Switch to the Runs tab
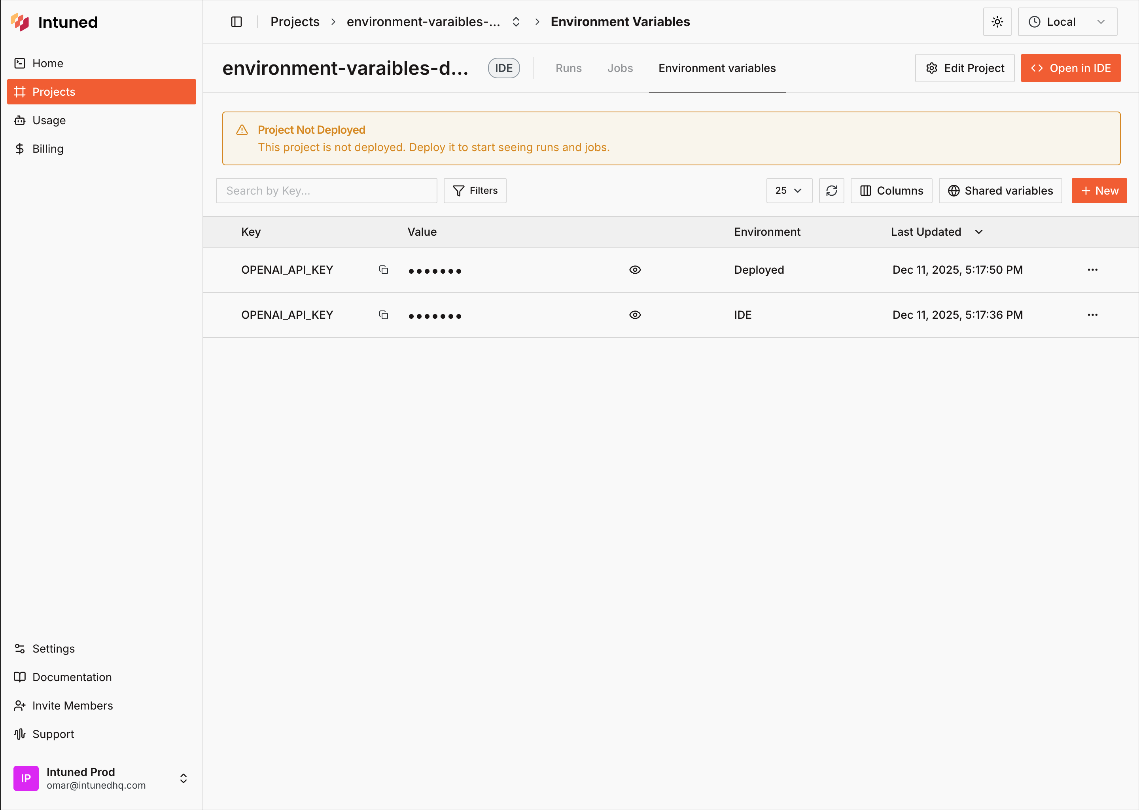Image resolution: width=1139 pixels, height=810 pixels. pos(568,68)
